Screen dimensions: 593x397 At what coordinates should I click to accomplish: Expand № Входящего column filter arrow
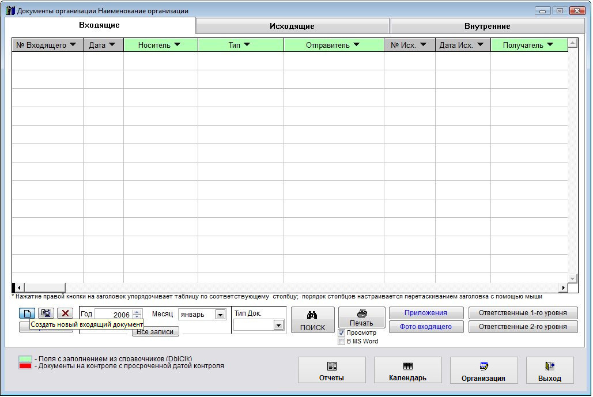tap(73, 44)
